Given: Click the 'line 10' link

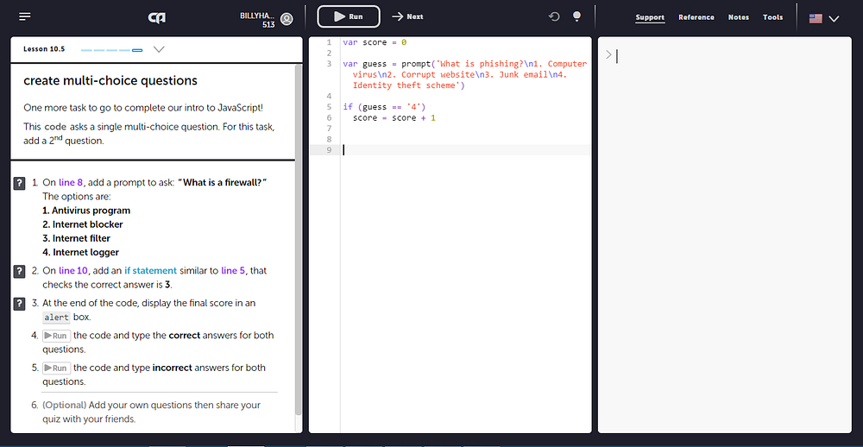Looking at the screenshot, I should coord(73,270).
